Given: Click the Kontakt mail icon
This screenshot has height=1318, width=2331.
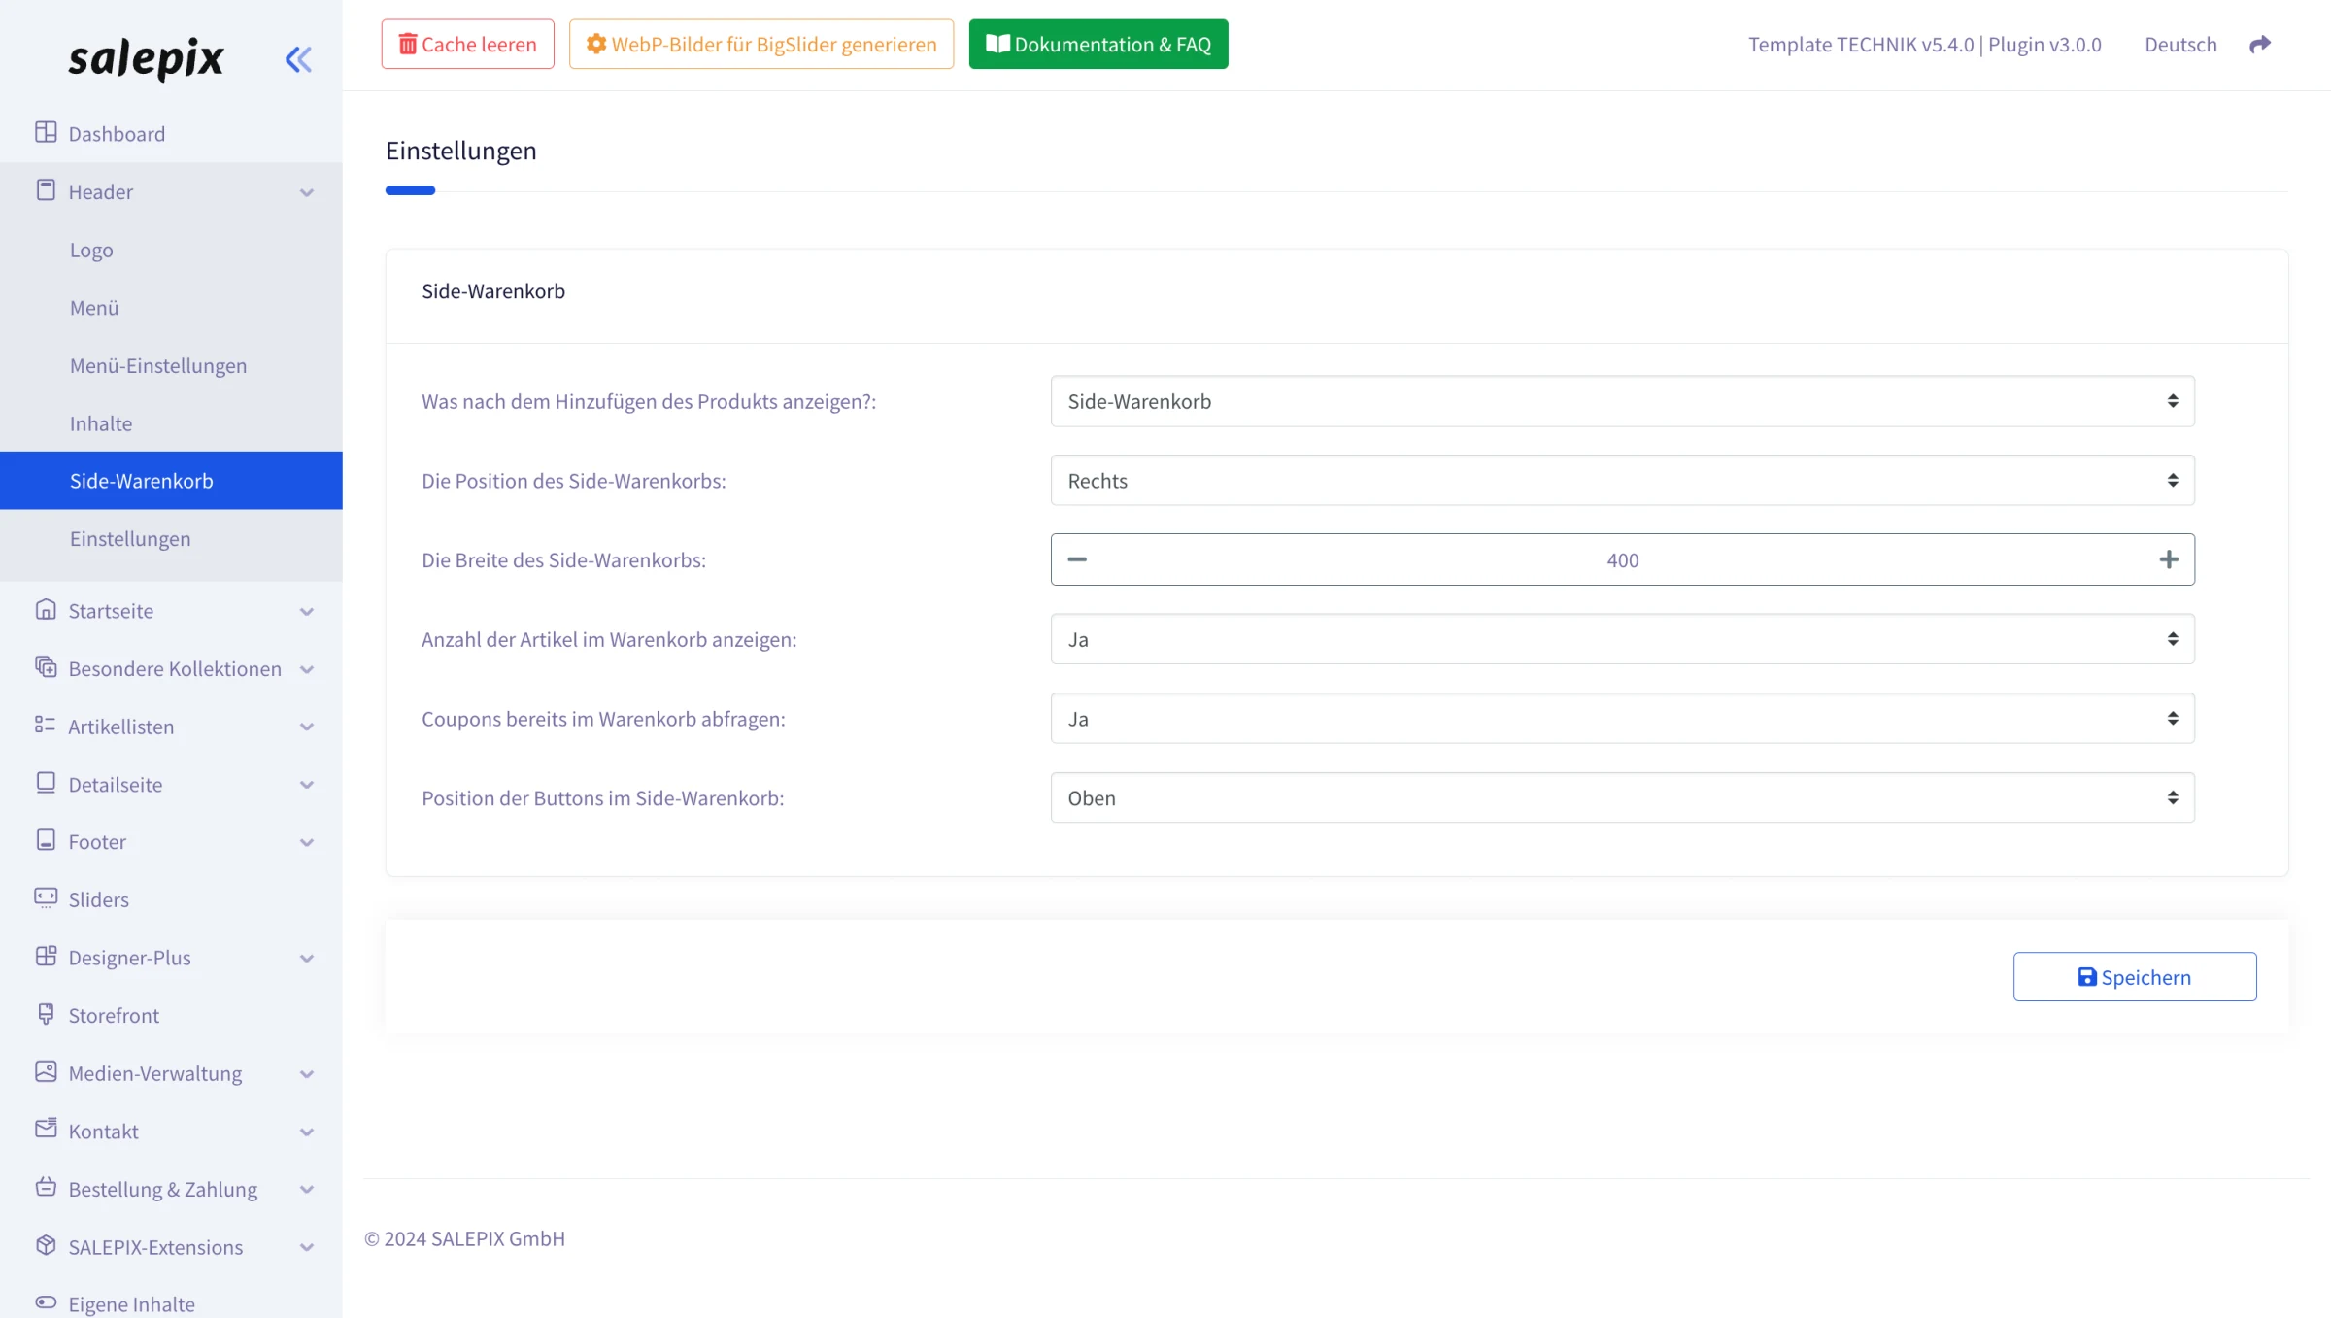Looking at the screenshot, I should (x=46, y=1129).
